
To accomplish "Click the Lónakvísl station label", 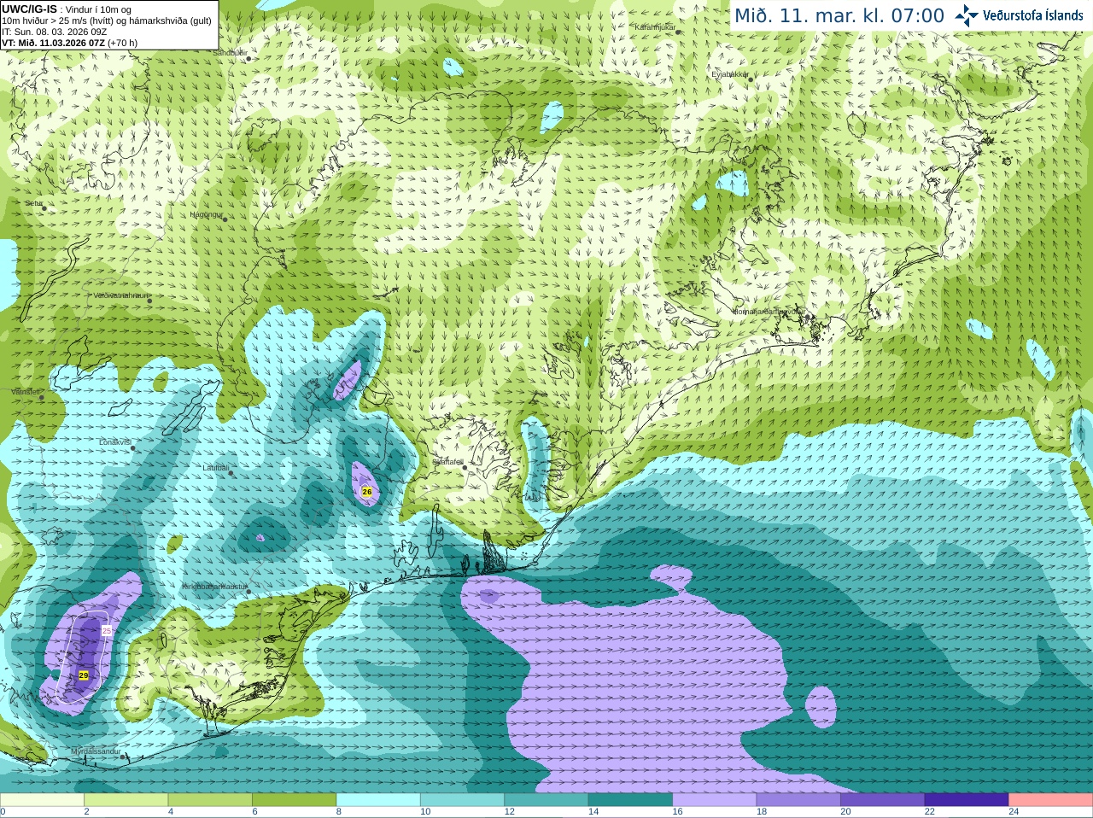I will 114,442.
